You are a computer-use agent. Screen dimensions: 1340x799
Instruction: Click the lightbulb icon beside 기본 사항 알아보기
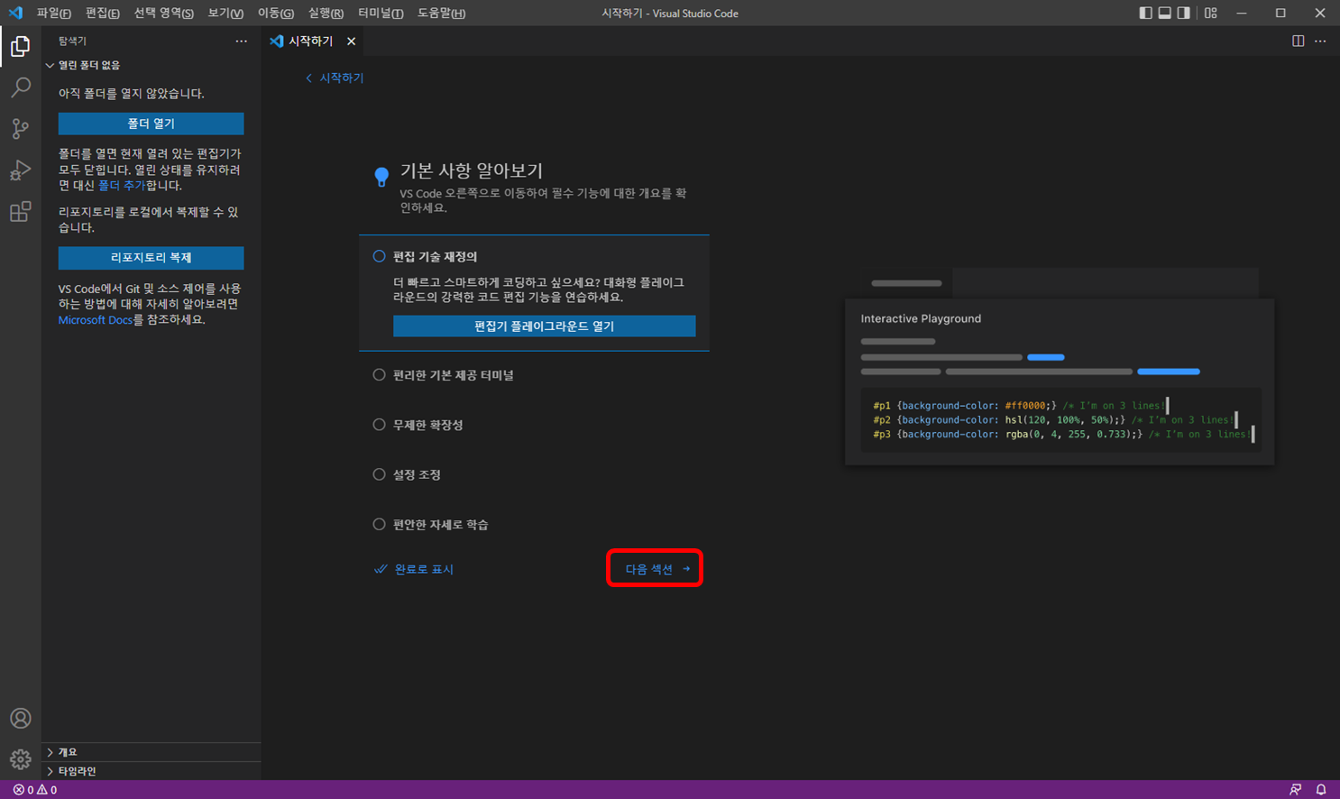381,176
